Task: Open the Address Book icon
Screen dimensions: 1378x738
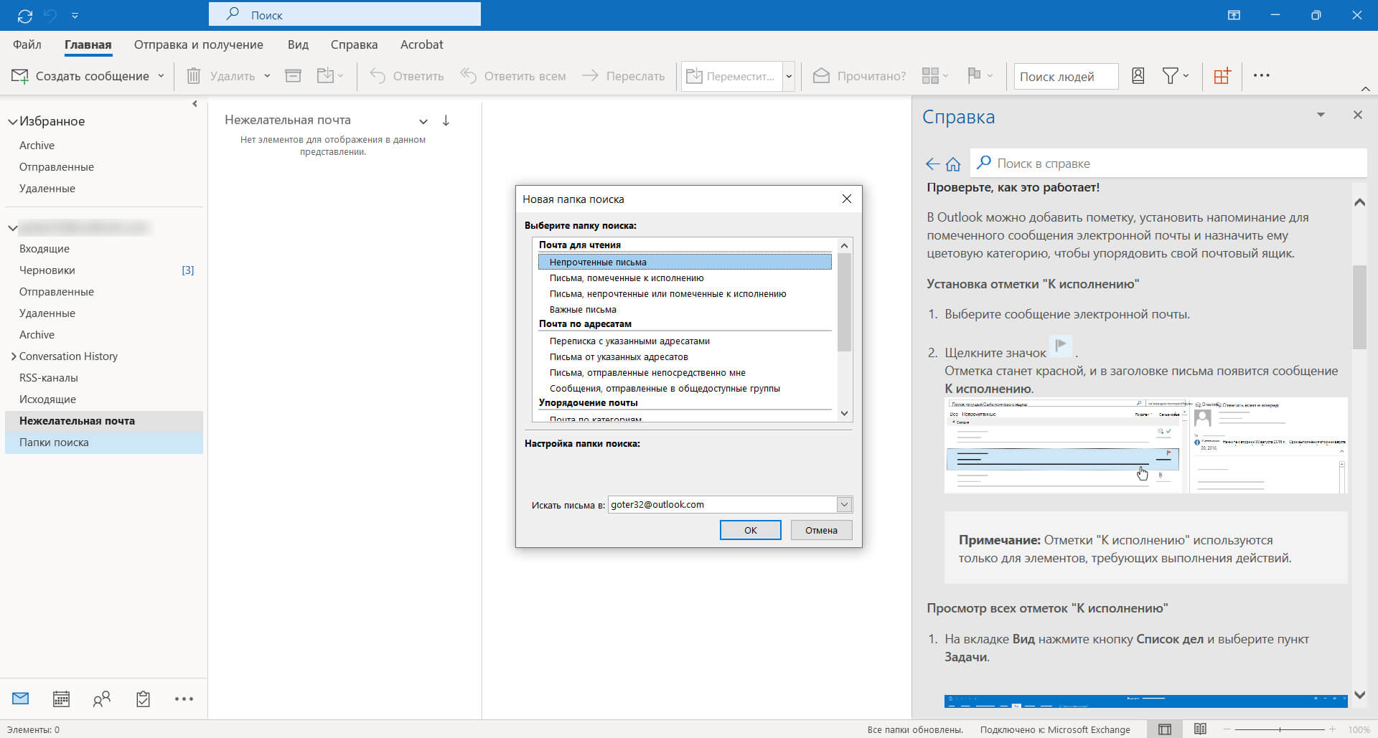Action: click(x=1138, y=75)
